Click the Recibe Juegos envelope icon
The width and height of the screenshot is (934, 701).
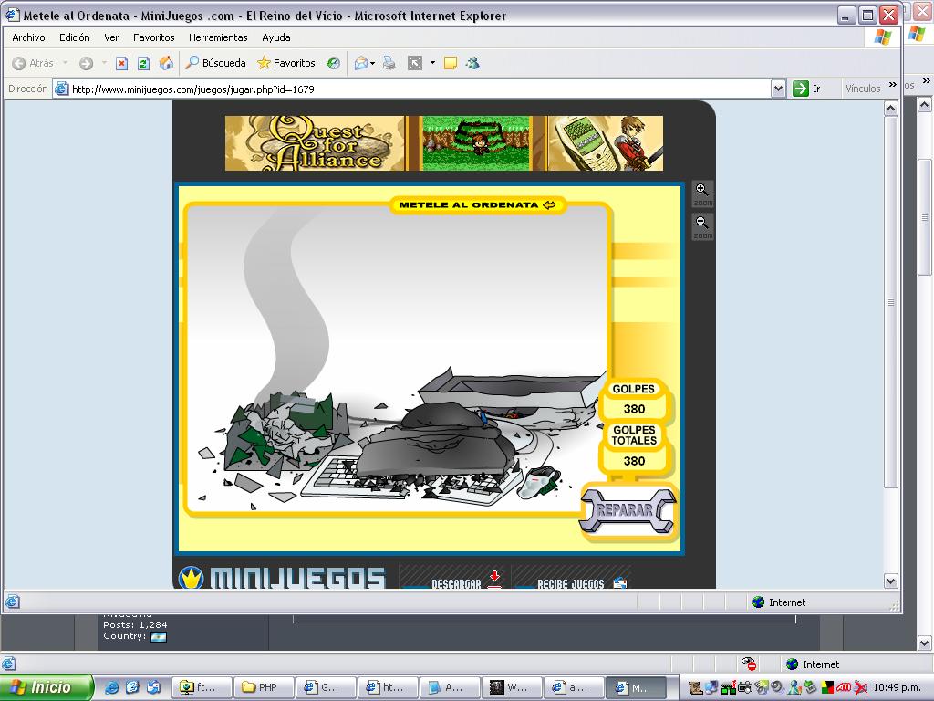click(x=620, y=583)
